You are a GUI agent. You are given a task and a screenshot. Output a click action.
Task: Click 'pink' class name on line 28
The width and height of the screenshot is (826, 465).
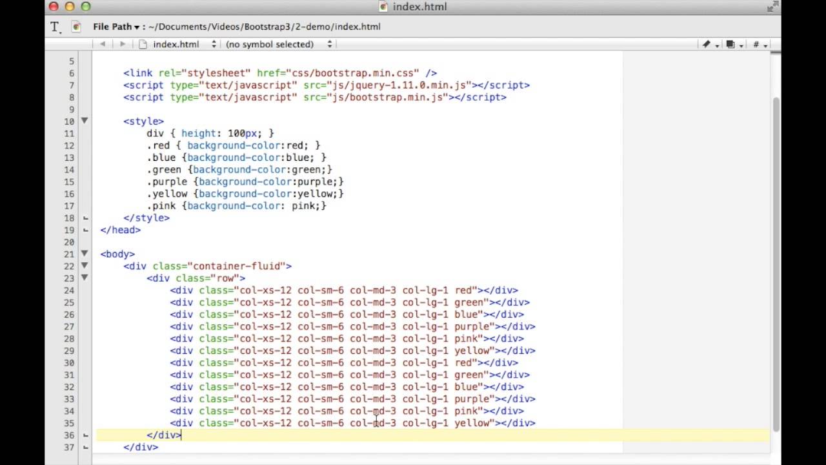[x=466, y=338]
